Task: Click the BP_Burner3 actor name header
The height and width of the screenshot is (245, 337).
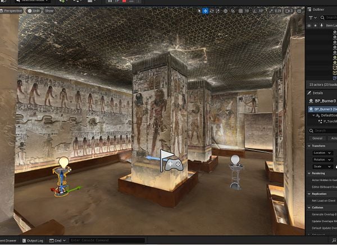Action: 325,101
